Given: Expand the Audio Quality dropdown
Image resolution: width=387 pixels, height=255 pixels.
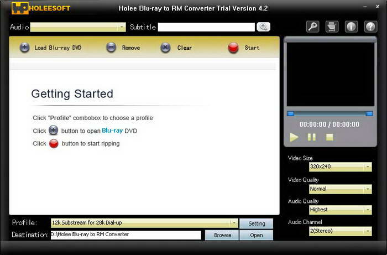Looking at the screenshot, I should coord(368,210).
